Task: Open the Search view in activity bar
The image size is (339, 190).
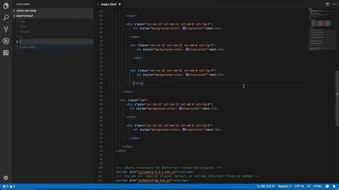Action: click(x=6, y=17)
